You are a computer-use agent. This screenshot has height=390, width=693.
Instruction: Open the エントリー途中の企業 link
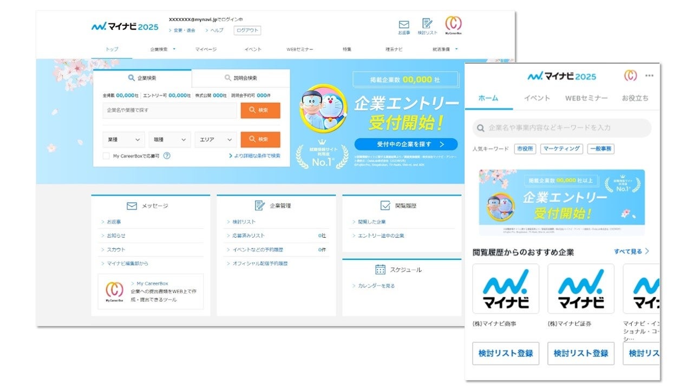[x=378, y=236]
